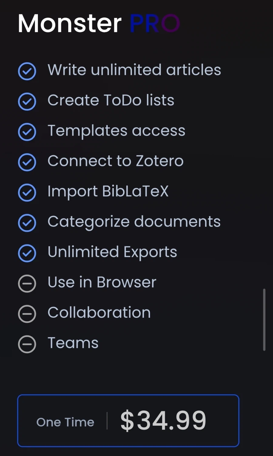Click the Use in Browser feature text
The height and width of the screenshot is (456, 273).
pyautogui.click(x=102, y=282)
